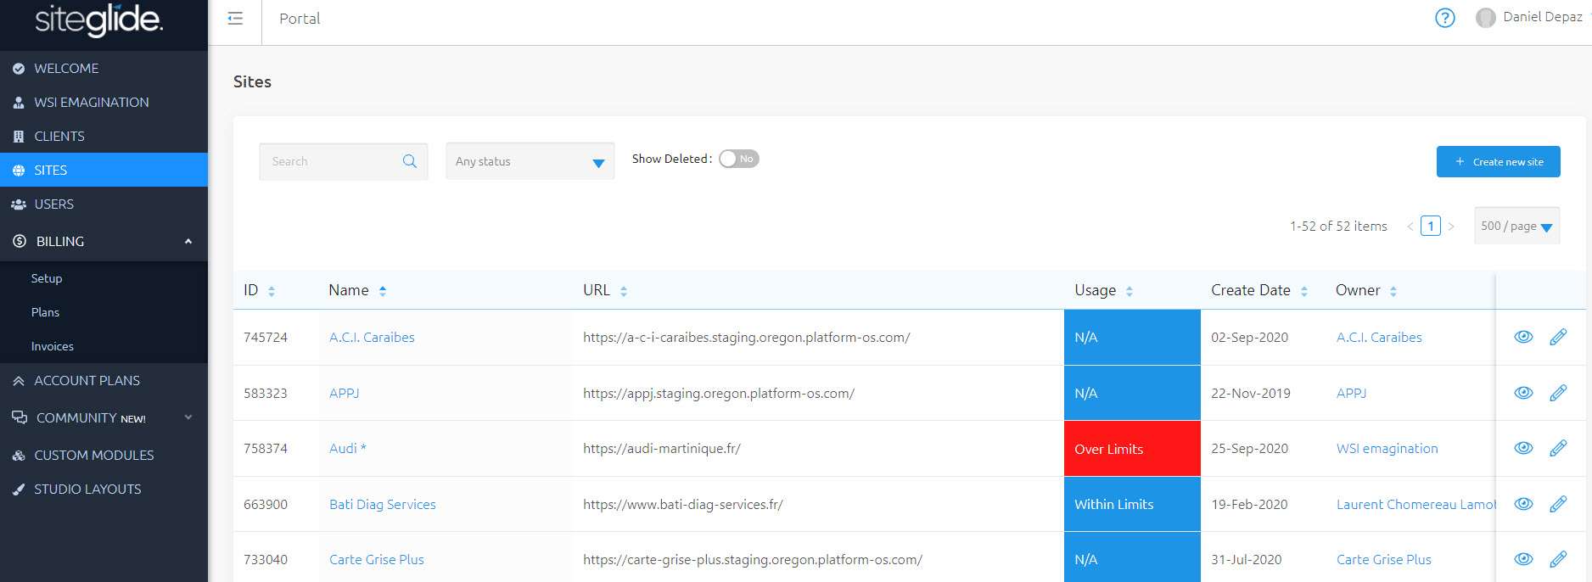Viewport: 1592px width, 582px height.
Task: Focus the Search input field
Action: 331,161
